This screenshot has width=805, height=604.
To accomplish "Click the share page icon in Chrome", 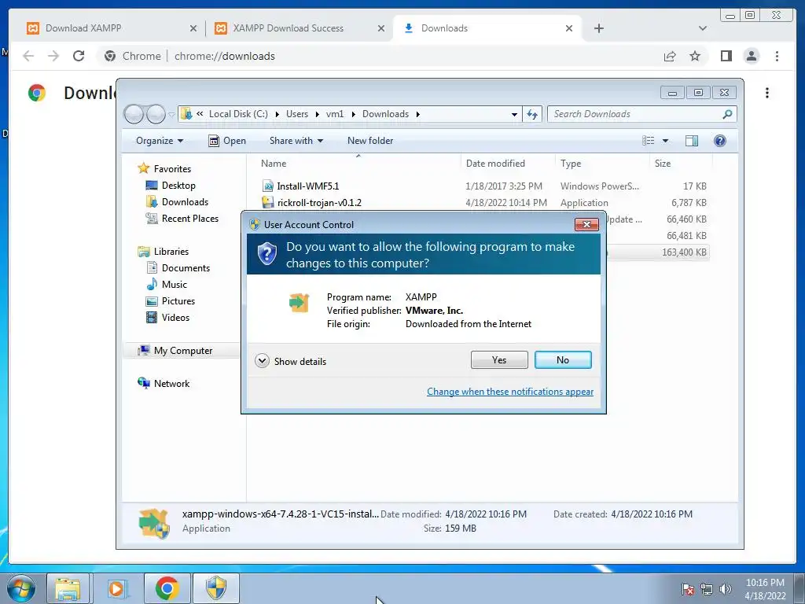I will coord(670,56).
